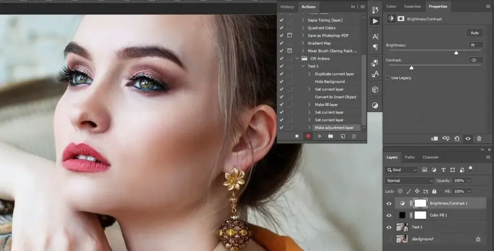The width and height of the screenshot is (494, 251).
Task: Switch to the History tab
Action: 287,7
